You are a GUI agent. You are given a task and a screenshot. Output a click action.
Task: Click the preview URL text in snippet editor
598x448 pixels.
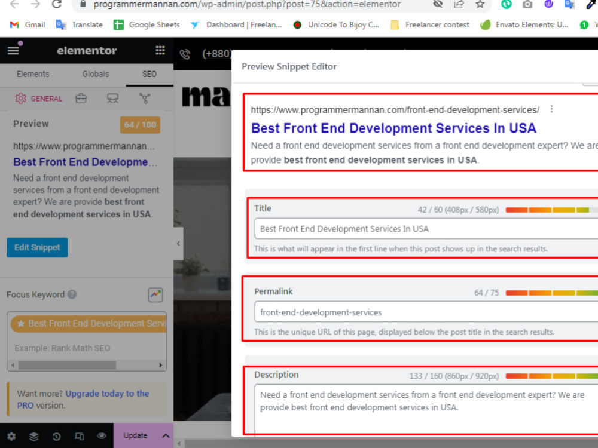[x=395, y=110]
